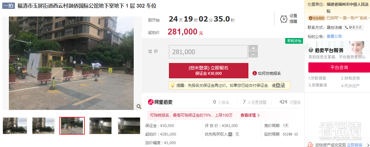Decrease bid with the minus button

click(253, 54)
